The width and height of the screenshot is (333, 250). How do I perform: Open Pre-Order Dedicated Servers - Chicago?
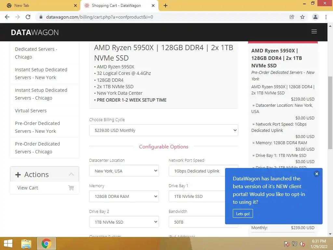tap(37, 148)
